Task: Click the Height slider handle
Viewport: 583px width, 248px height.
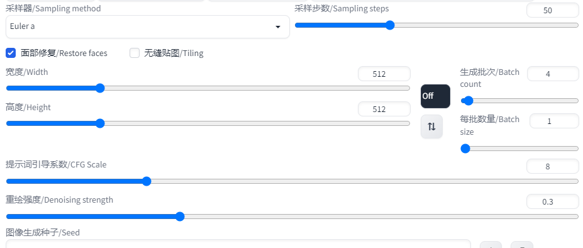Action: tap(99, 123)
